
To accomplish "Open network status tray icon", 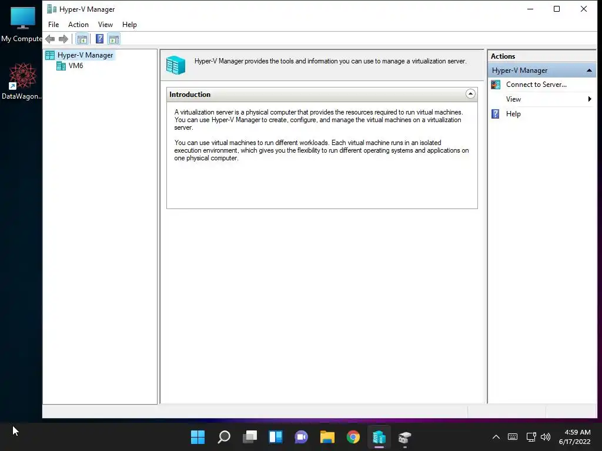I will tap(531, 437).
